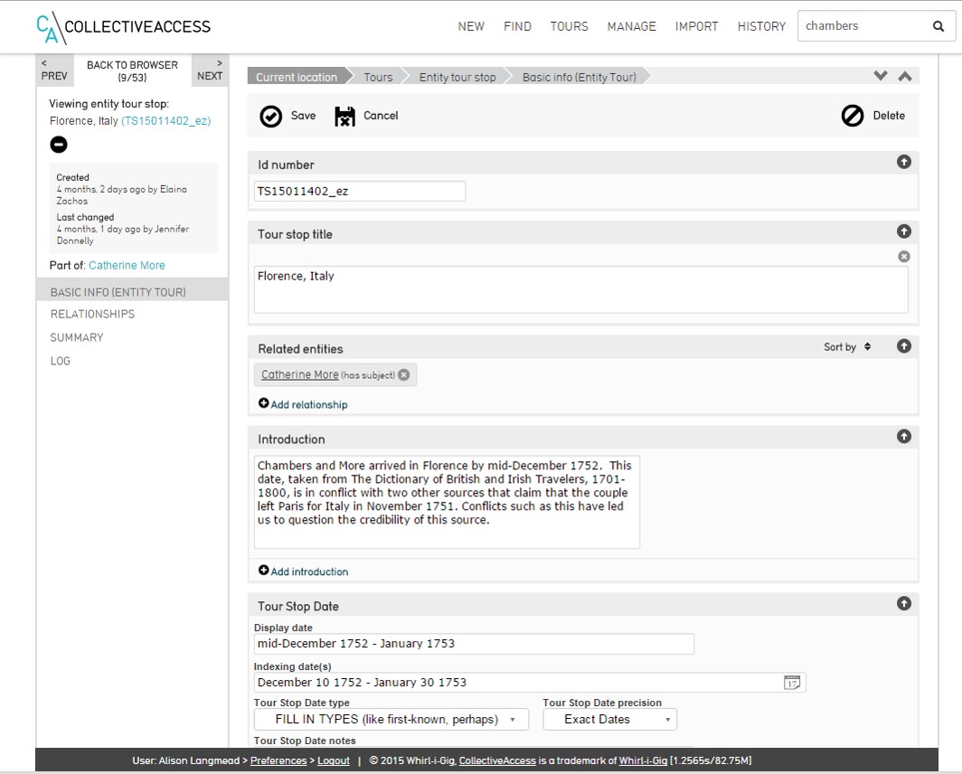Click the Save checkmark icon
962x774 pixels.
pyautogui.click(x=270, y=116)
